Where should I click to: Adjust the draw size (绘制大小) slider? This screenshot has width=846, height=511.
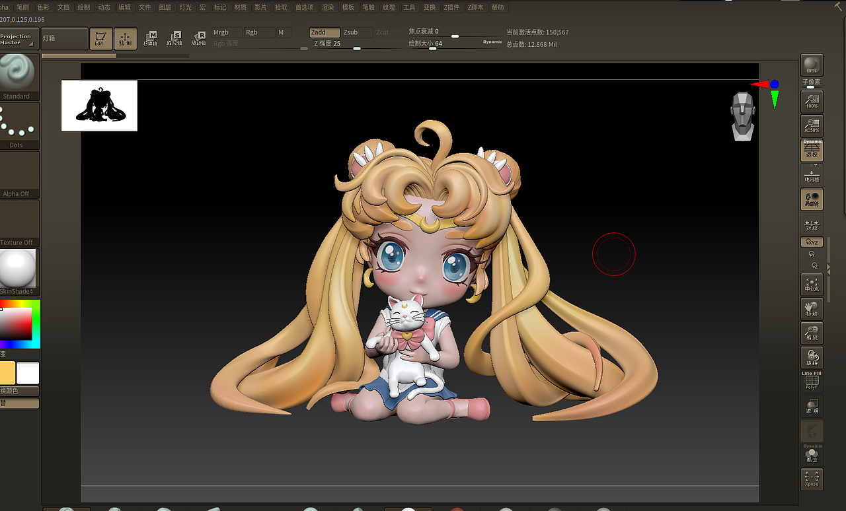click(454, 44)
